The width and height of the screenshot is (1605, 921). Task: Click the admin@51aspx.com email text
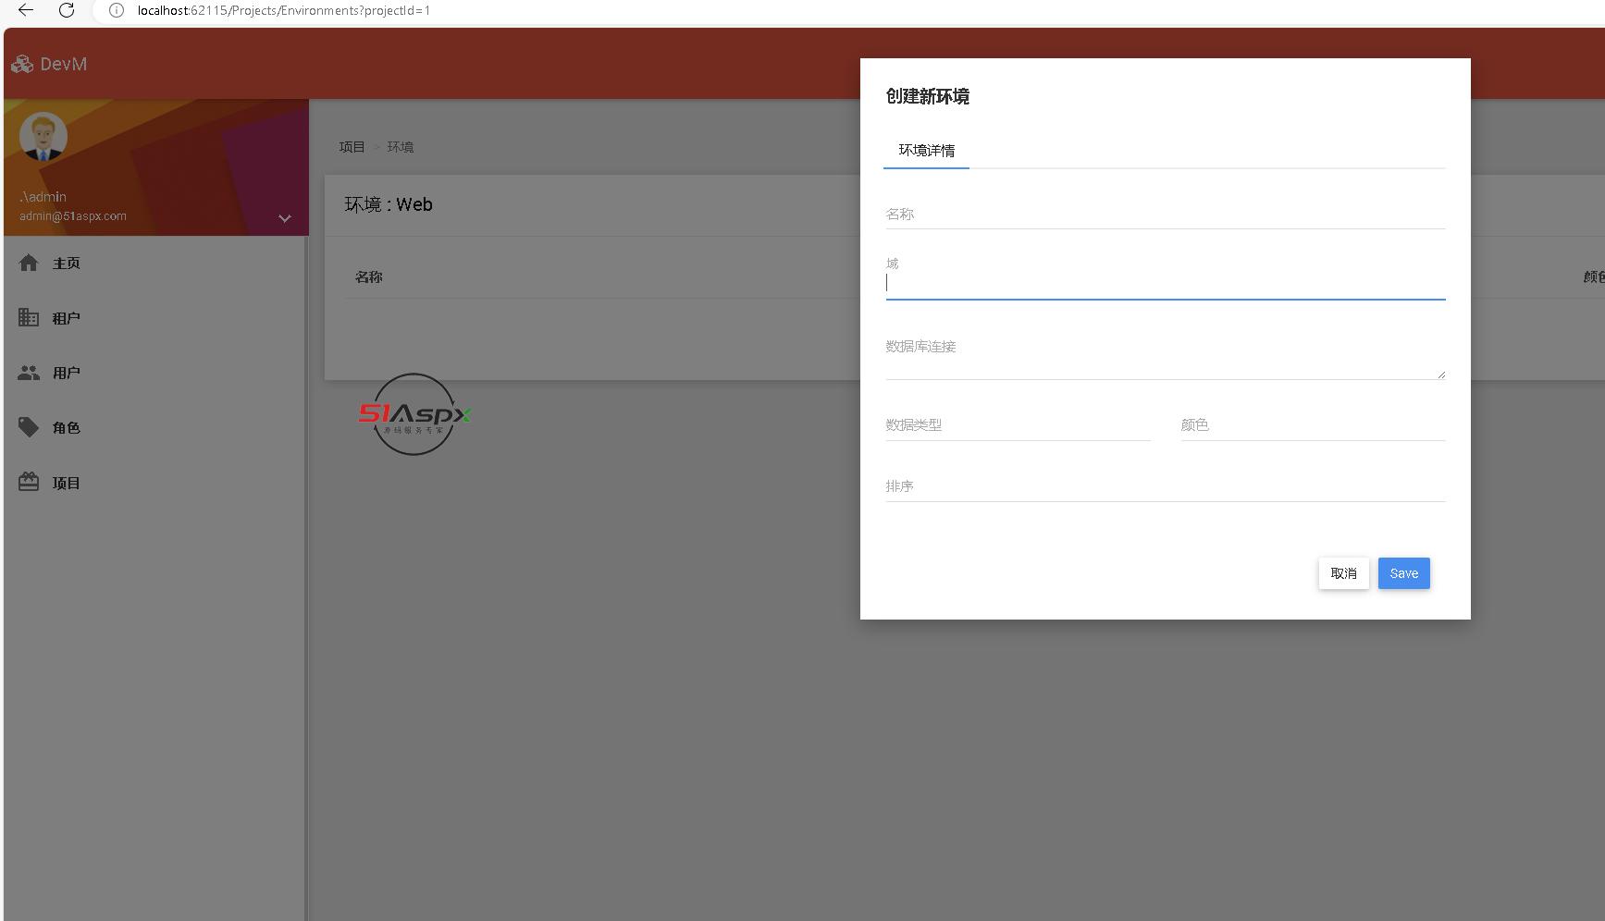tap(73, 216)
